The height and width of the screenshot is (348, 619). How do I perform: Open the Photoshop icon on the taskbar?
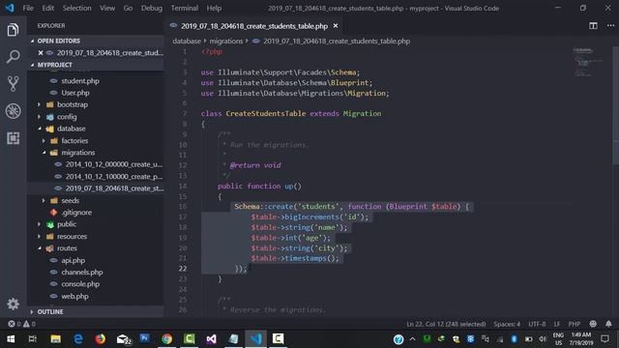point(144,338)
